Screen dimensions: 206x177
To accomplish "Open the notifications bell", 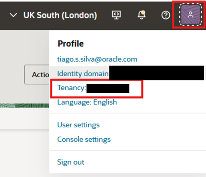I will pos(141,15).
